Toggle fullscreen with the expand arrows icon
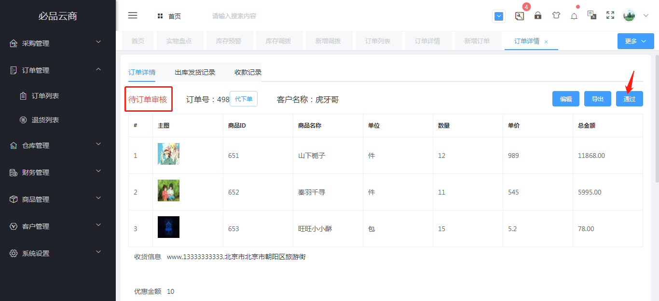Screen dimensions: 659x301 coord(610,15)
